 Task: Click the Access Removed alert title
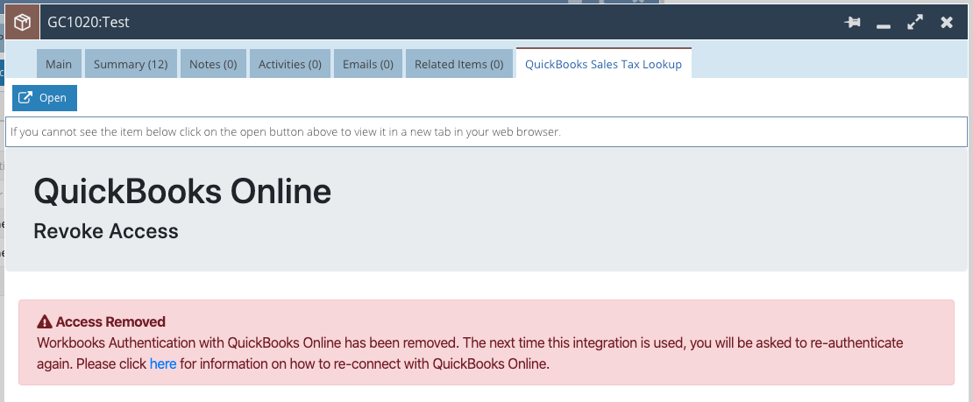click(110, 322)
